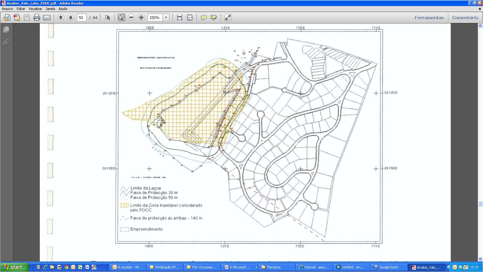
Task: Add a sticky note comment
Action: (204, 17)
